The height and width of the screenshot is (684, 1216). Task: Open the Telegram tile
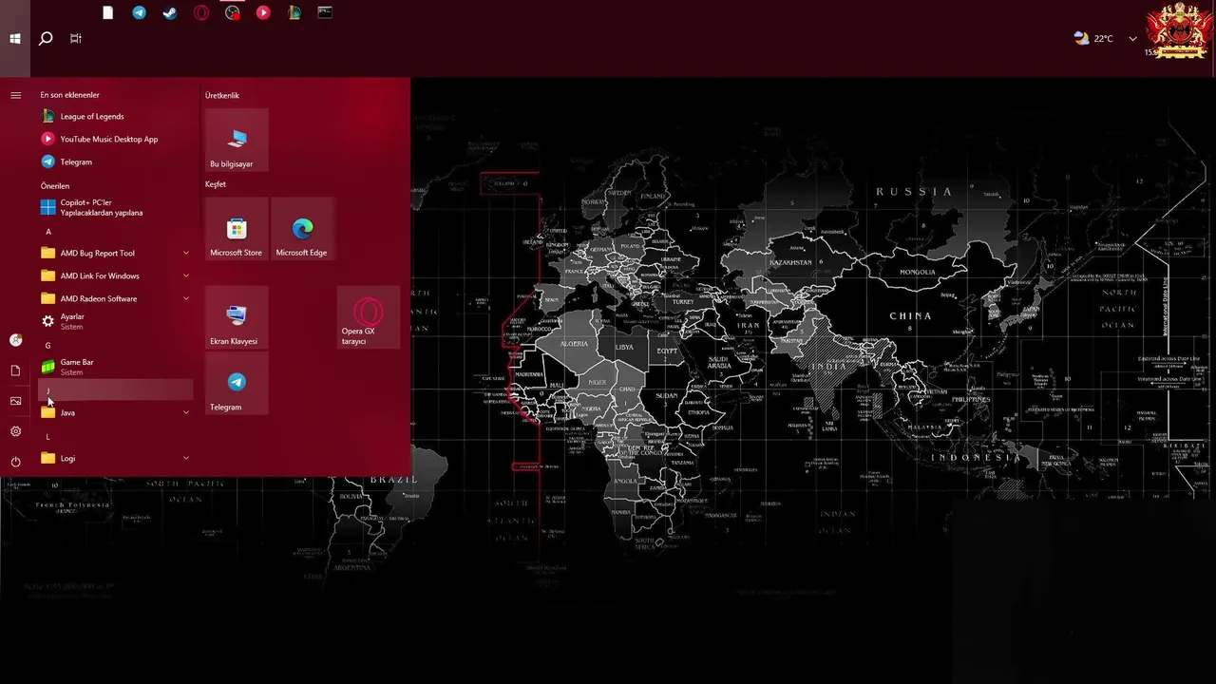coord(237,383)
